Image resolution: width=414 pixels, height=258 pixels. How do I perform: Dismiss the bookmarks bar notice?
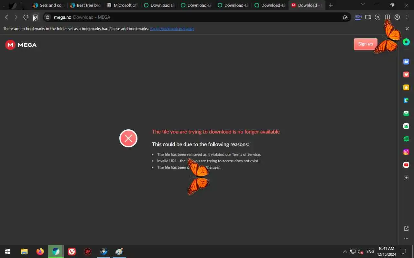407,29
